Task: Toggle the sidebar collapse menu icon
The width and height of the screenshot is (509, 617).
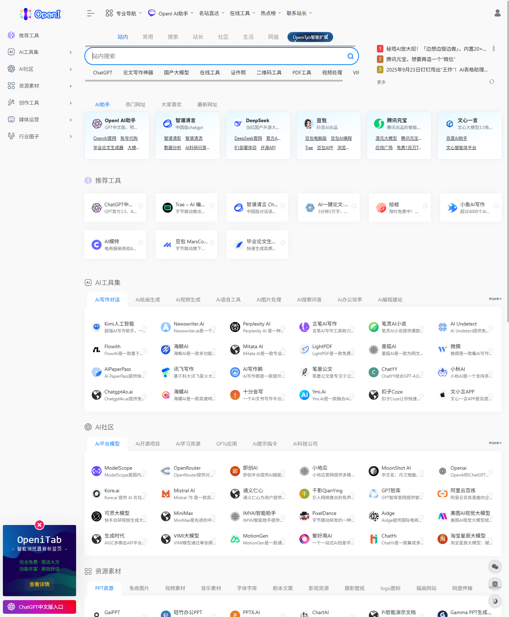Action: coord(90,13)
